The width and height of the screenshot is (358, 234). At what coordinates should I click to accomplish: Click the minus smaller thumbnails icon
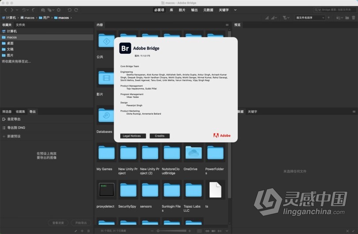coord(152,231)
